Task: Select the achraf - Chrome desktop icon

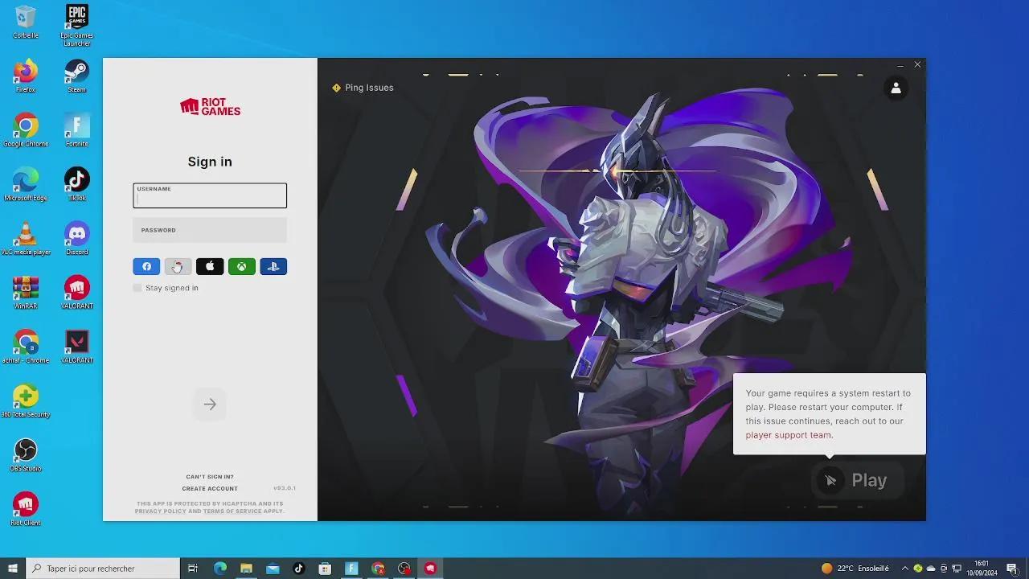Action: point(26,347)
